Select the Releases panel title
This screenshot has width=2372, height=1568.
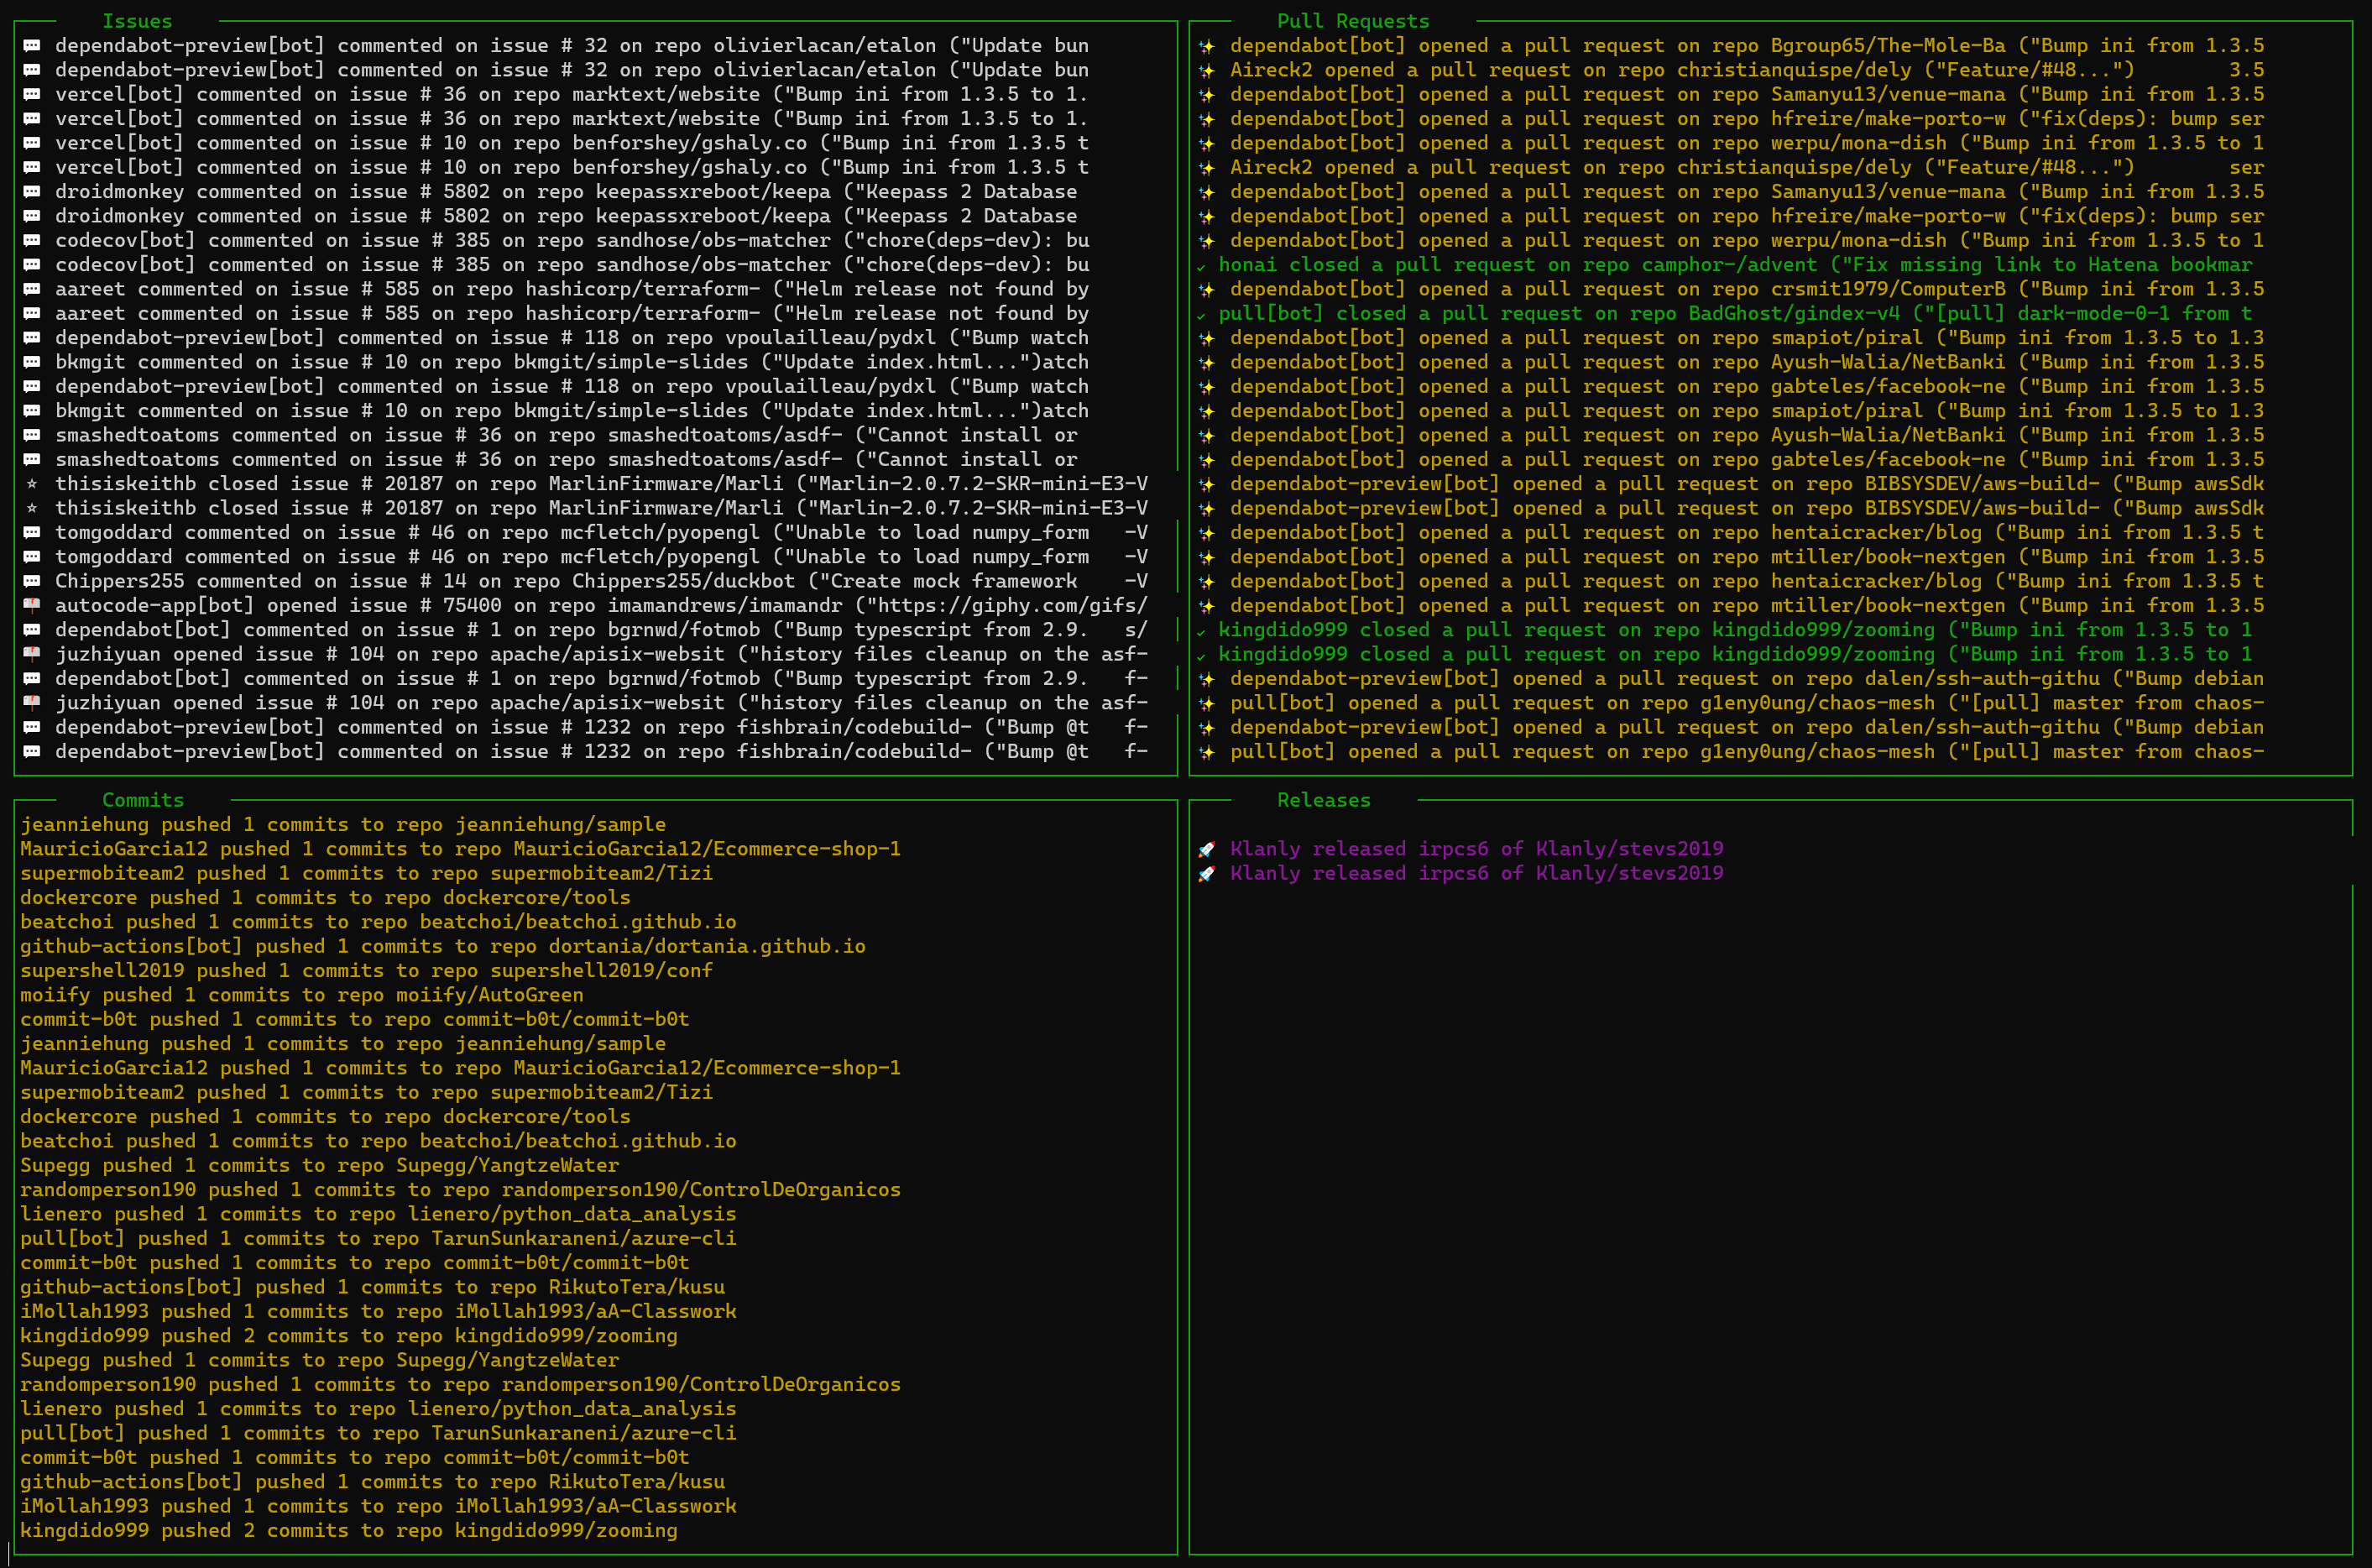1323,800
